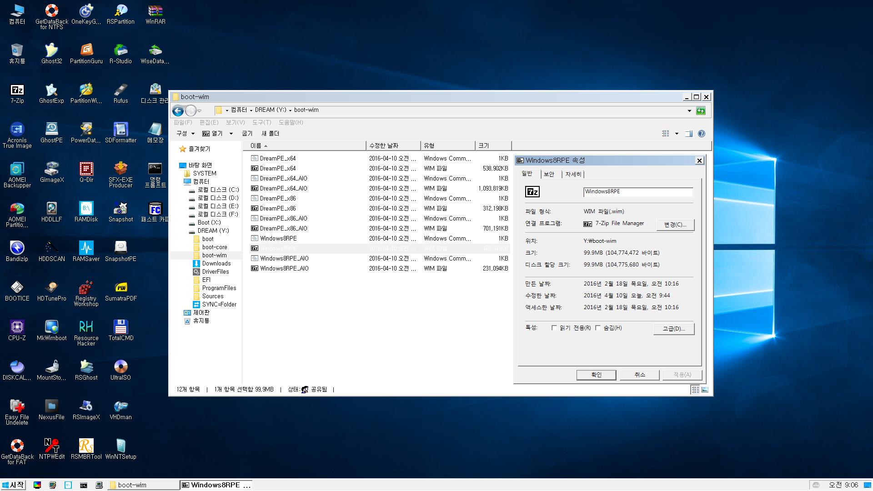Launch the 7-Zip desktop icon
This screenshot has height=491, width=873.
coord(17,93)
